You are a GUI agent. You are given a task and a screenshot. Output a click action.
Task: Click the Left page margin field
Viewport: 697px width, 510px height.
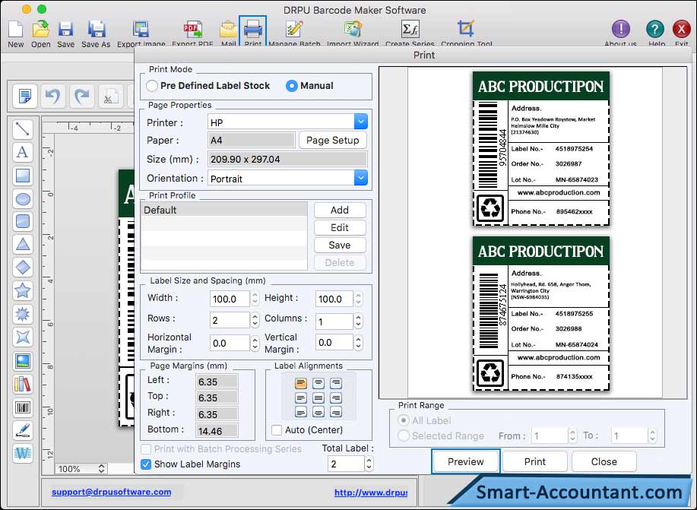[217, 382]
